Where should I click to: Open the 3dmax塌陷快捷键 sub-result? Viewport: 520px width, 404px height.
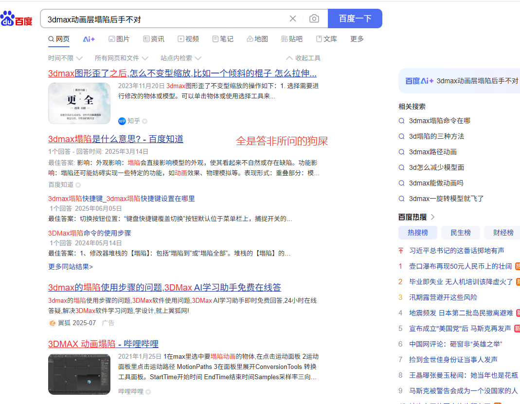point(122,199)
